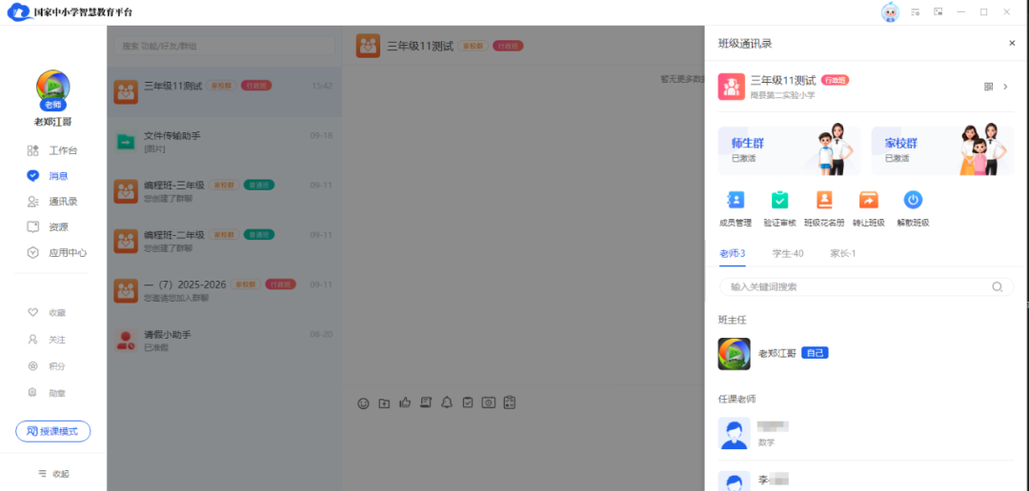The image size is (1029, 491).
Task: Open 收藏 favorites in sidebar
Action: coord(47,313)
